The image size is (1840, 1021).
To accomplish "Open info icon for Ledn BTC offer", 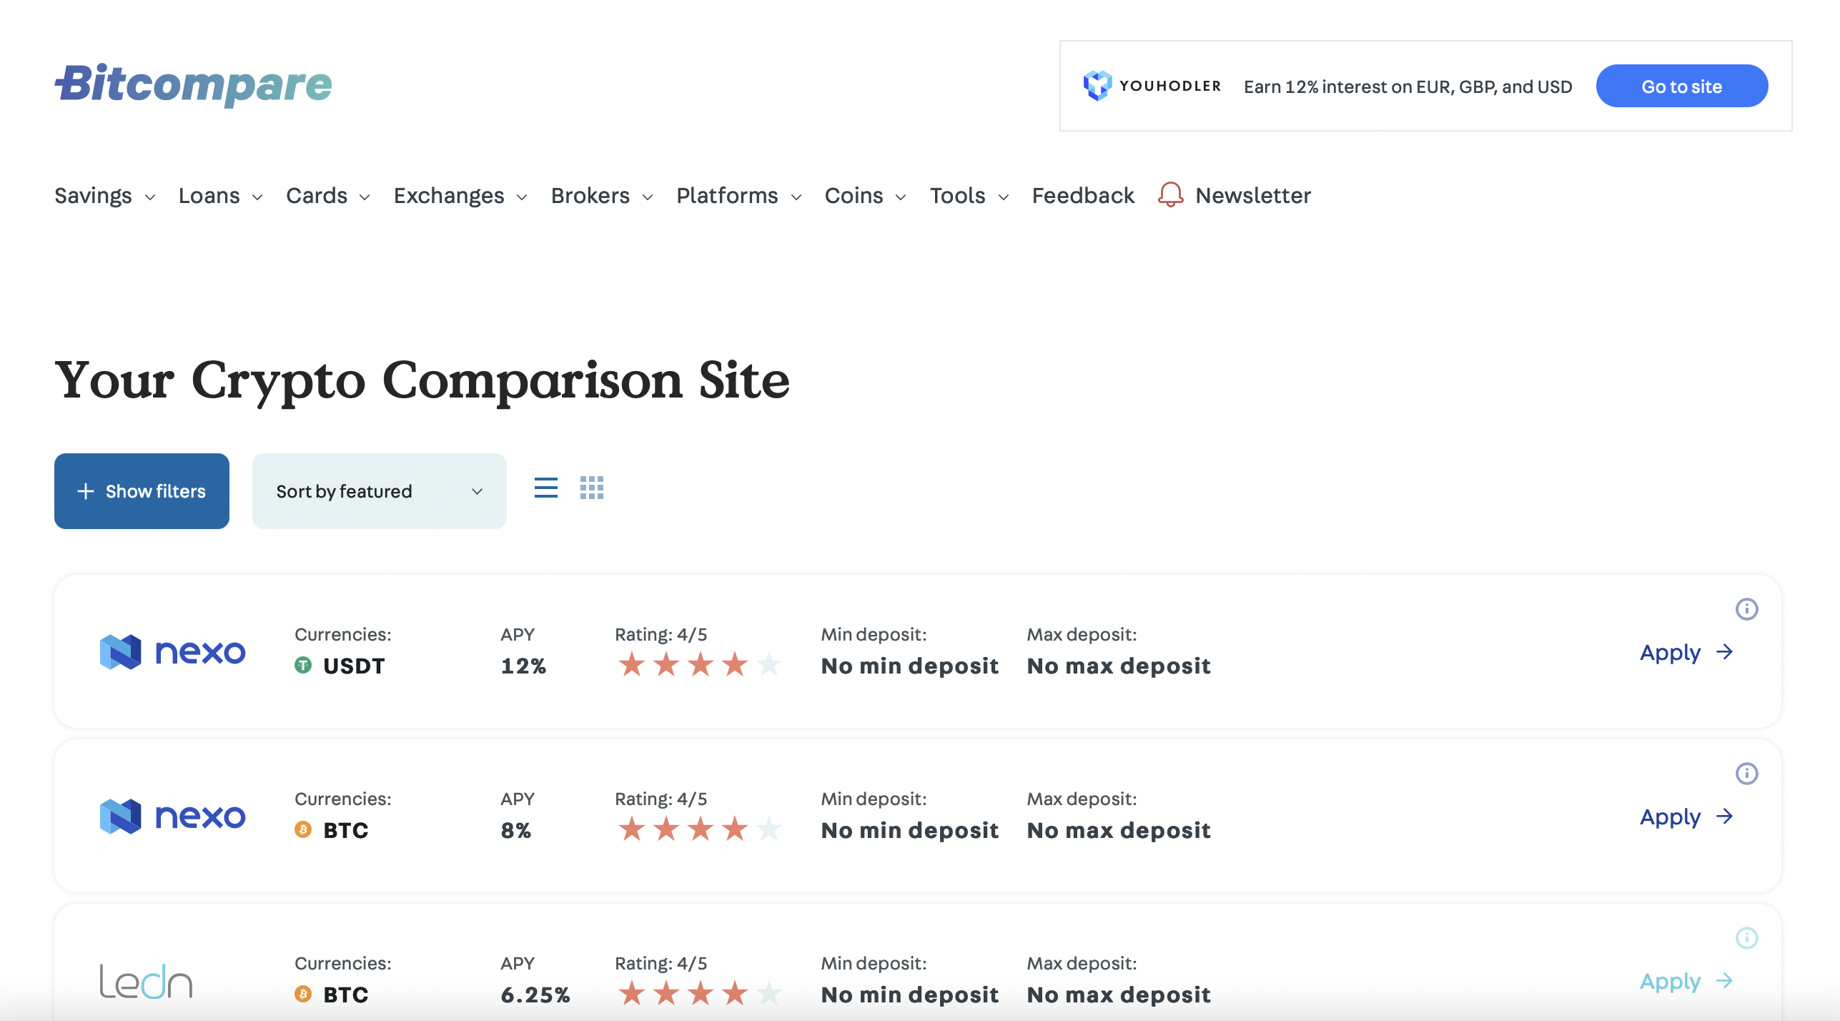I will (x=1746, y=938).
